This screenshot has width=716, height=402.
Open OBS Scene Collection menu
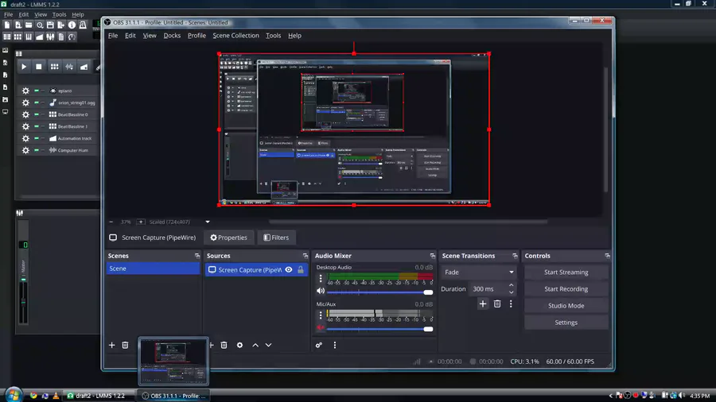[235, 36]
